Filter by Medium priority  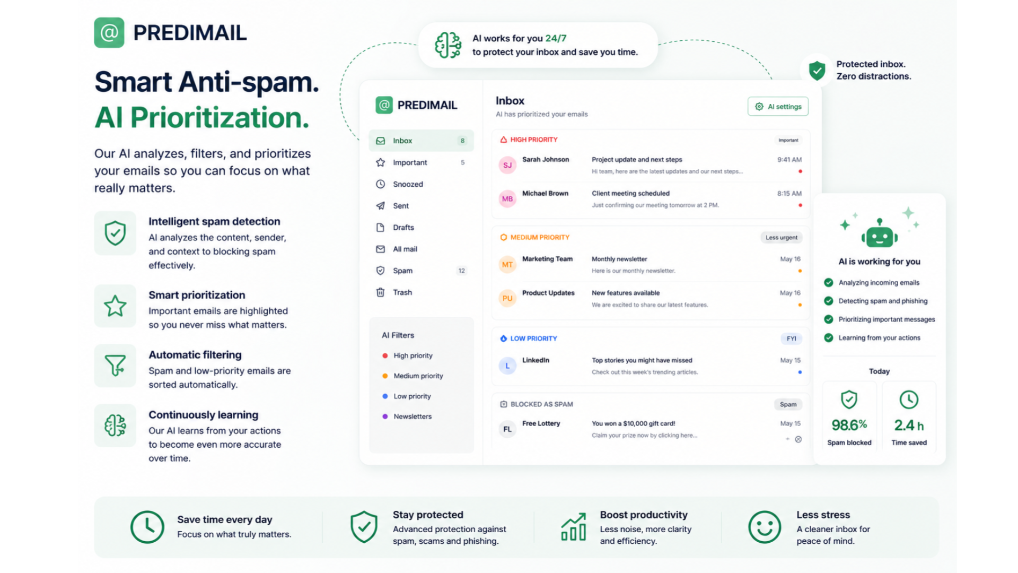(x=413, y=376)
